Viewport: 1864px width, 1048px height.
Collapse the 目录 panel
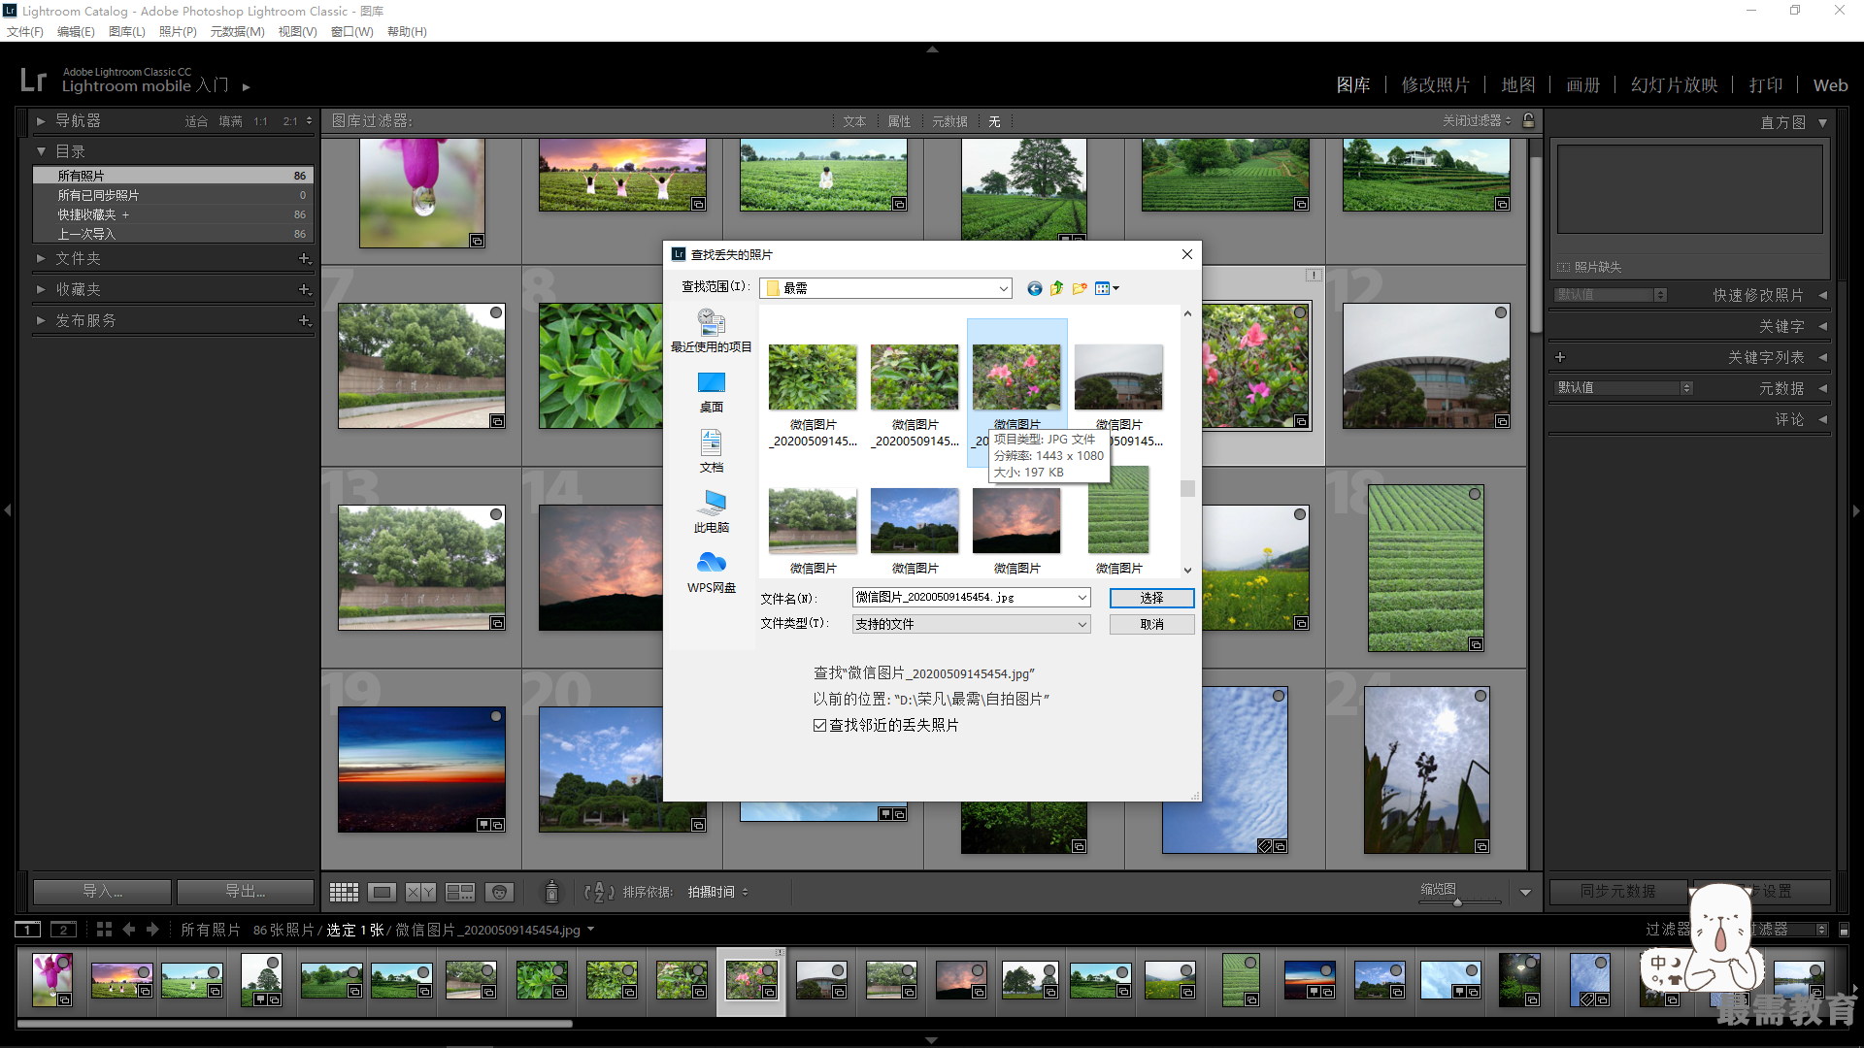click(x=41, y=152)
